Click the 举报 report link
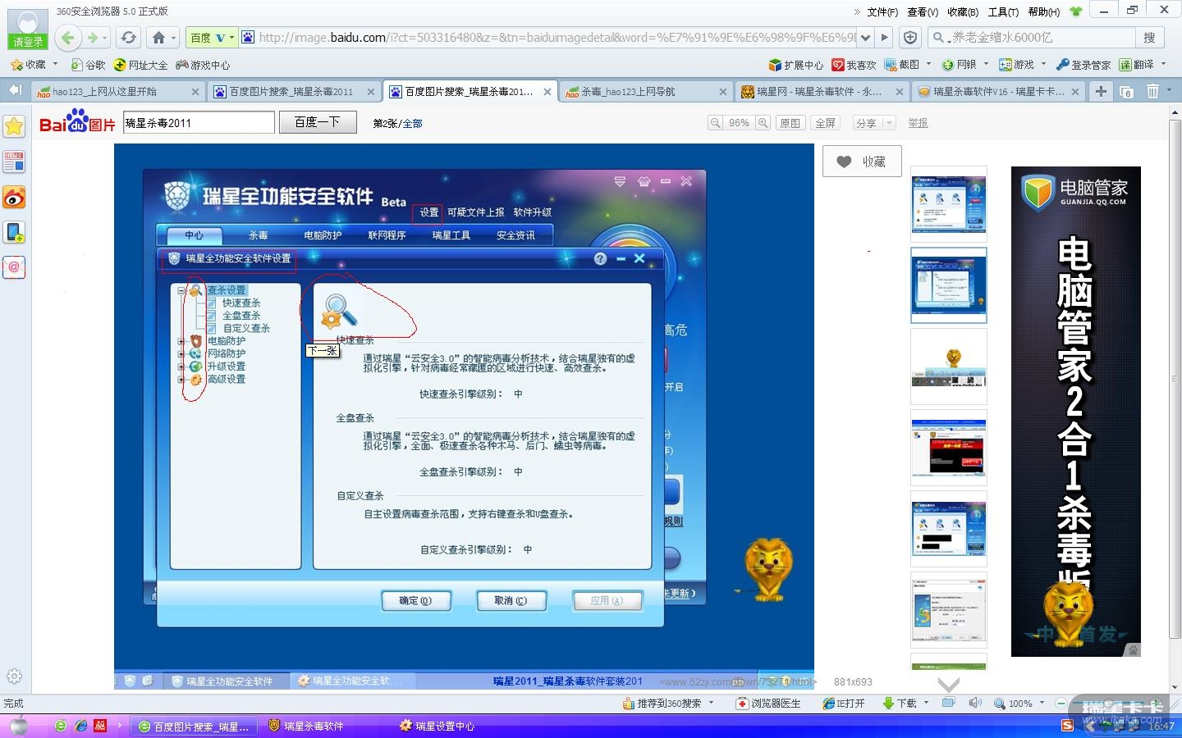Screen dimensions: 1182x738 click(x=918, y=123)
